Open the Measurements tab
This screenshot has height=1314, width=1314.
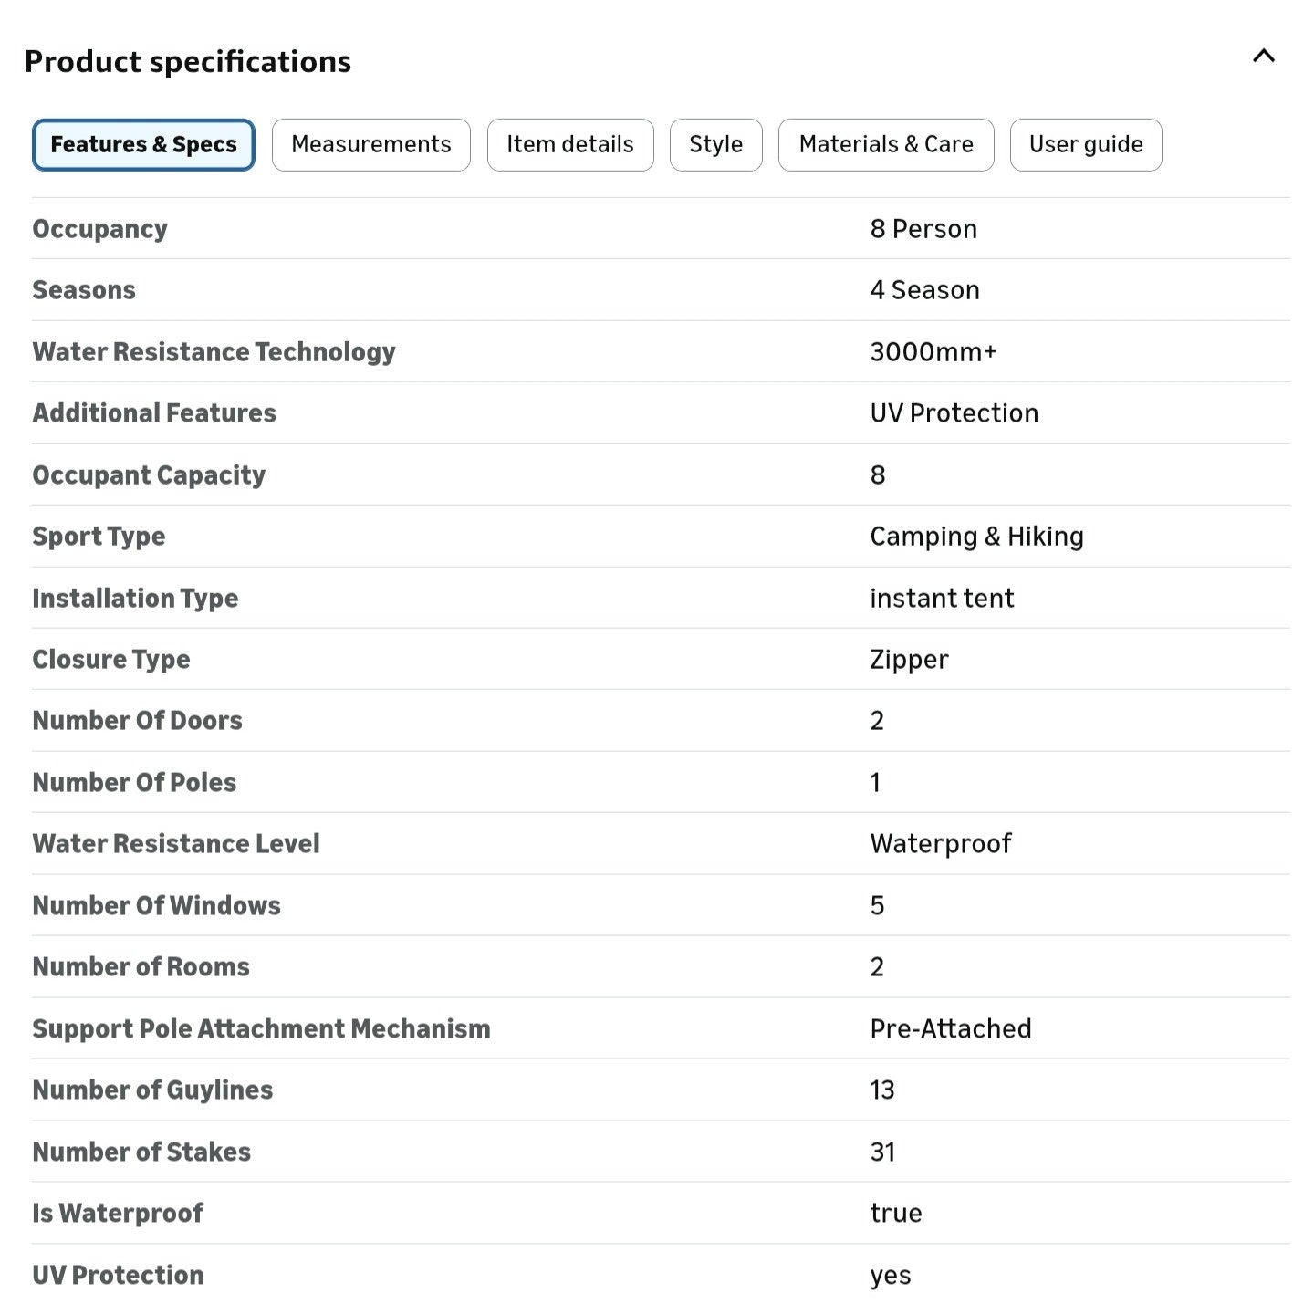click(x=371, y=145)
